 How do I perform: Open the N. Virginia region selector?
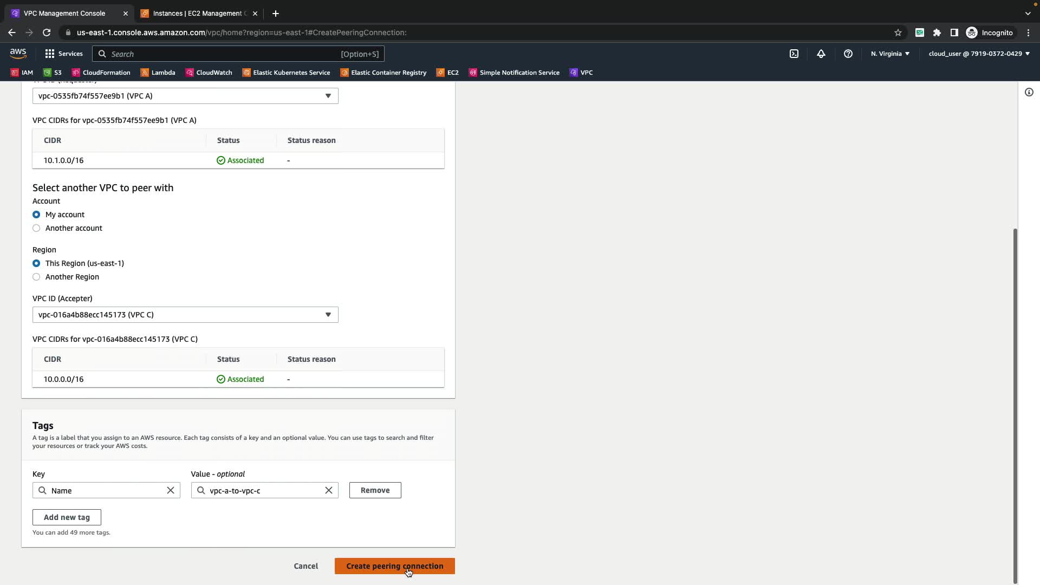(x=889, y=54)
